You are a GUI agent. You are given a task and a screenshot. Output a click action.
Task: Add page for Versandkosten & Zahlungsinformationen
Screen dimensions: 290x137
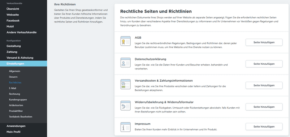tap(264, 85)
